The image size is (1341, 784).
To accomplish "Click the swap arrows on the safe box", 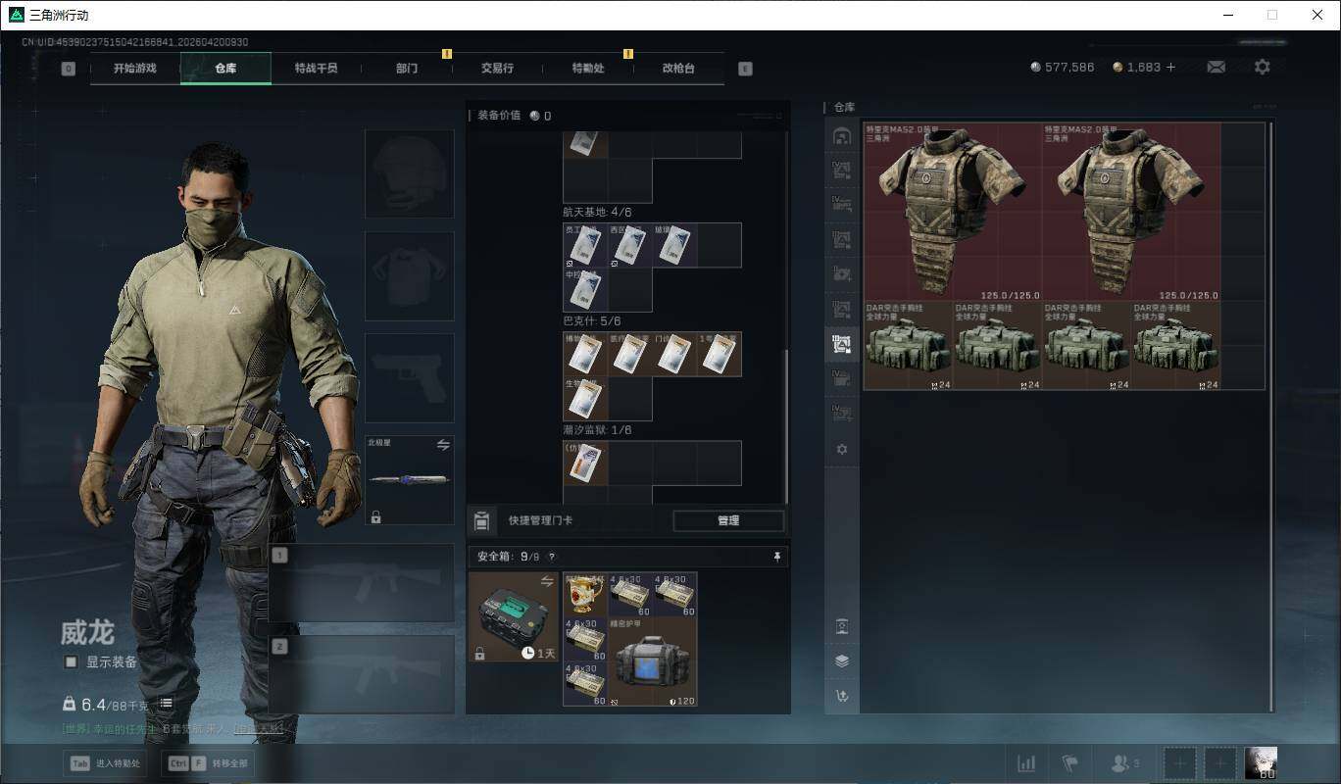I will pos(548,581).
